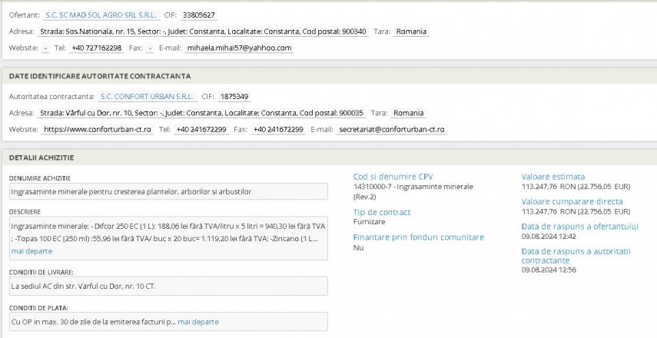The height and width of the screenshot is (338, 657).
Task: Click the 'Detalii achizitie' section header
Action: tap(41, 157)
